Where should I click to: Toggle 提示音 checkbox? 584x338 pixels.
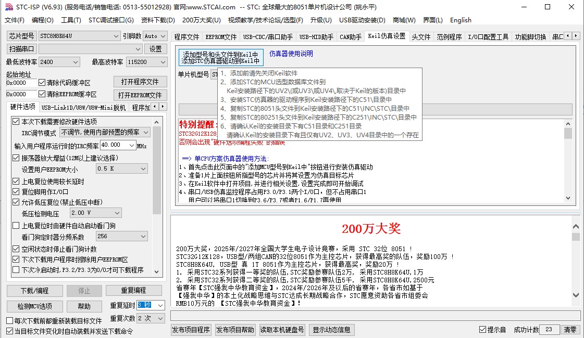(x=483, y=330)
